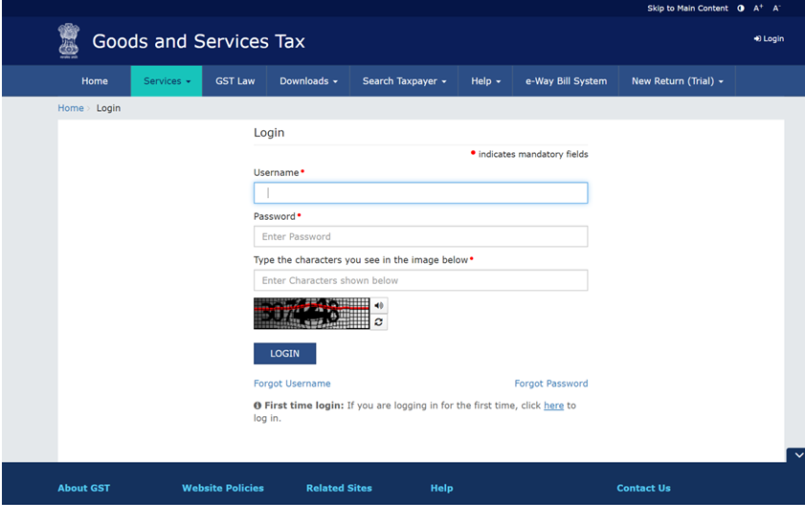Toggle the high contrast icon in top bar
Viewport: 805px width, 505px height.
(740, 9)
